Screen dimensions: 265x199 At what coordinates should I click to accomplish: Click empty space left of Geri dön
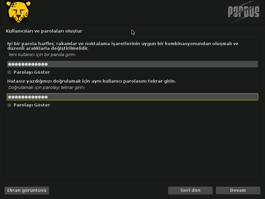[110, 190]
